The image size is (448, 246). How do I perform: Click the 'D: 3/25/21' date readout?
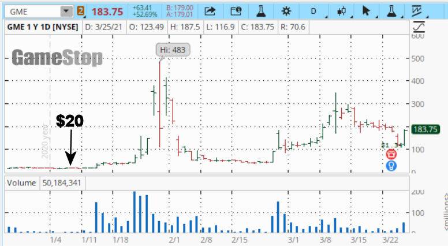104,27
